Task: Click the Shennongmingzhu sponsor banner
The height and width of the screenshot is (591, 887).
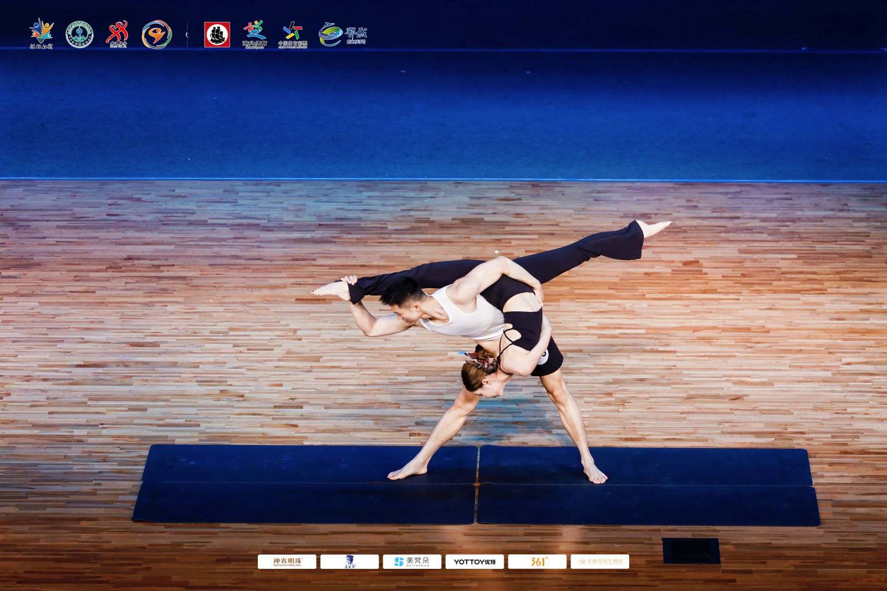Action: click(x=287, y=562)
